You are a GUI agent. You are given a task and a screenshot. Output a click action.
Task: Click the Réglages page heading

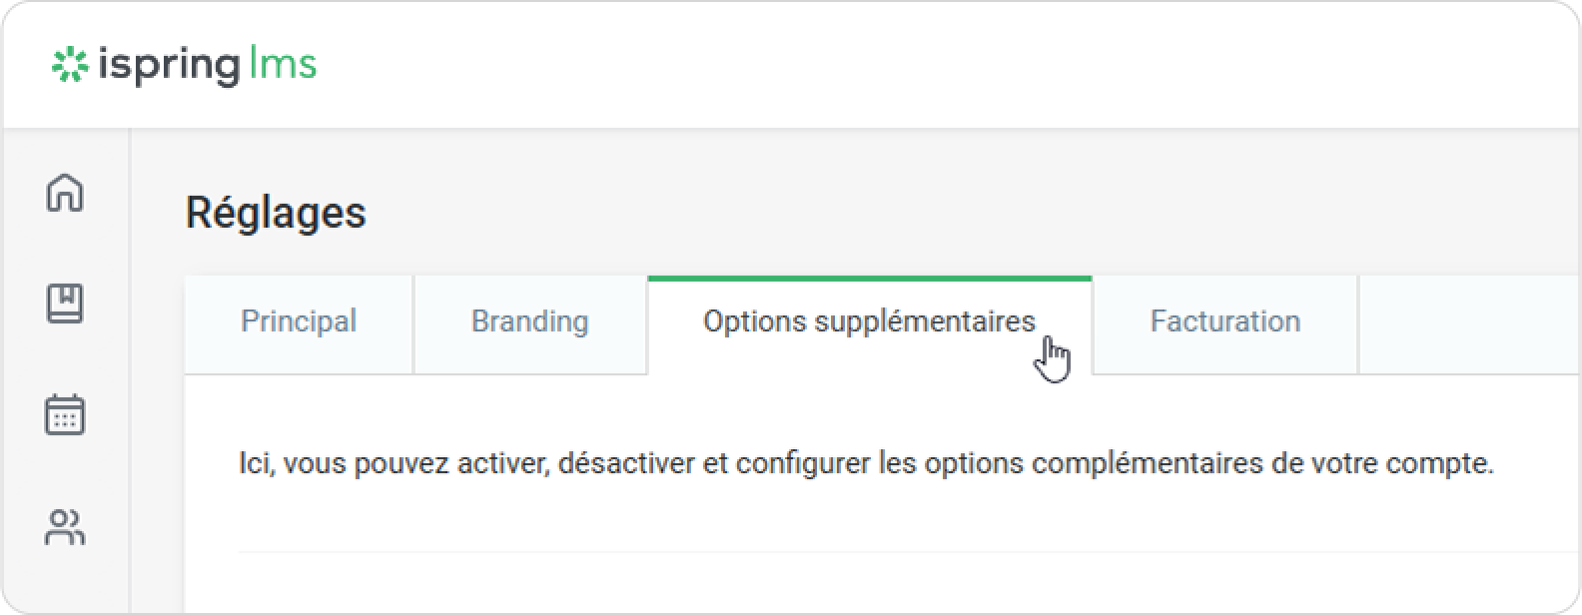pyautogui.click(x=276, y=213)
